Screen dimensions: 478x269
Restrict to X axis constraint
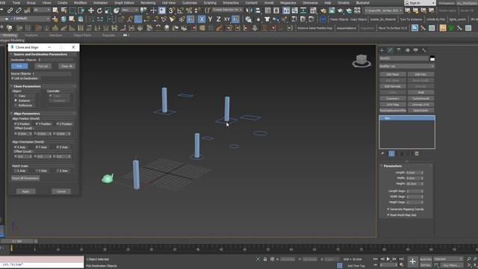tap(202, 19)
